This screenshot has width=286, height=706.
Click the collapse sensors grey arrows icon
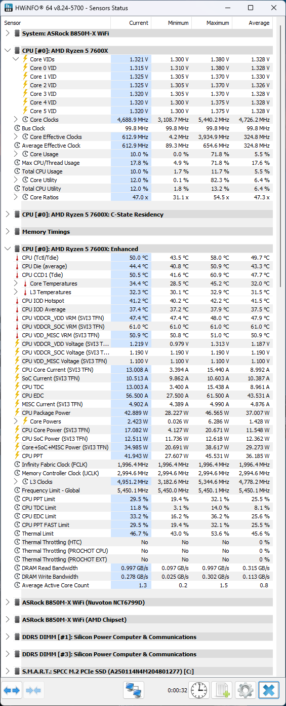(33, 690)
